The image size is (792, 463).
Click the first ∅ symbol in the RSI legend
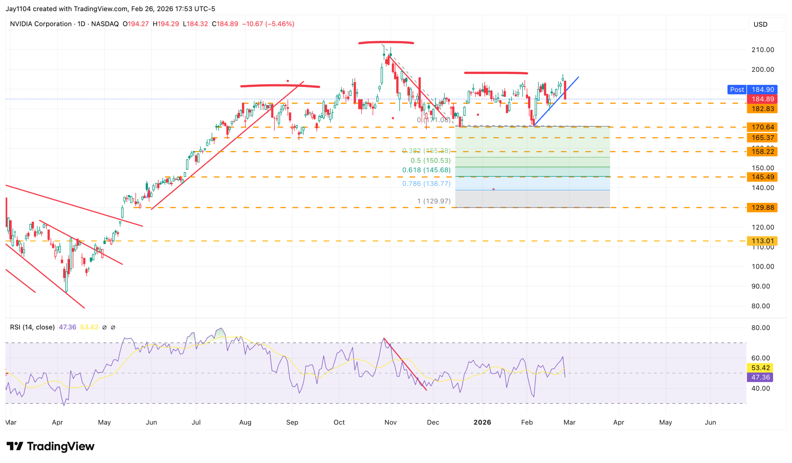[x=104, y=327]
